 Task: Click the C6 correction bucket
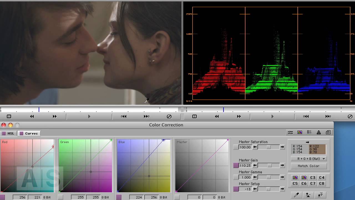click(304, 184)
